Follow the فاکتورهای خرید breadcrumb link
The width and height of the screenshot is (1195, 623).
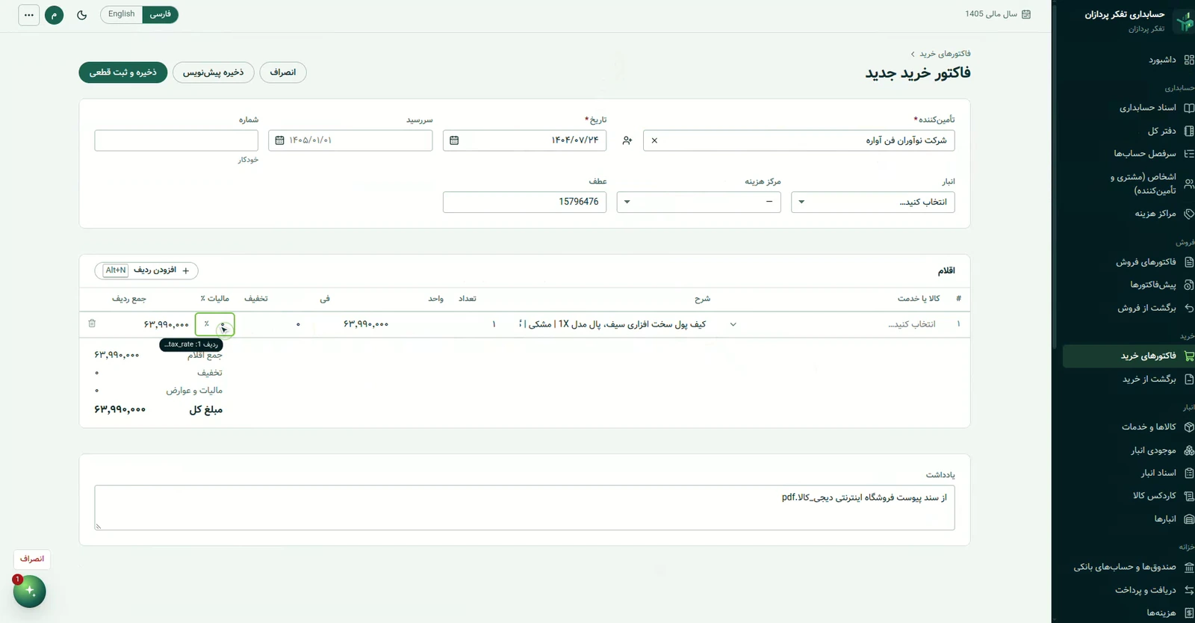point(945,54)
